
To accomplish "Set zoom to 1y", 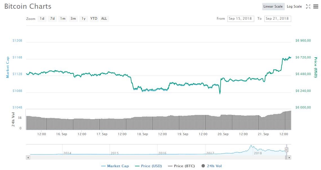I will [x=83, y=19].
